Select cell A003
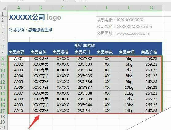Screen dimensions: 171x130 (x=19, y=70)
